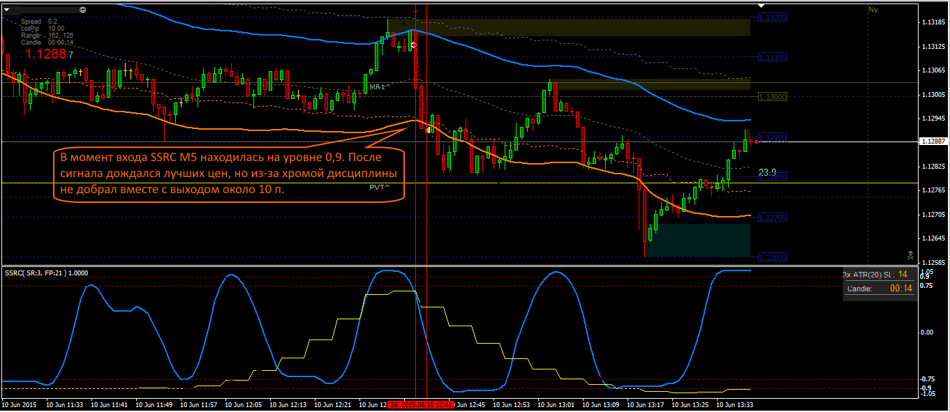Click the trade exit arrow marker
Image resolution: width=950 pixels, height=412 pixels.
coord(429,130)
